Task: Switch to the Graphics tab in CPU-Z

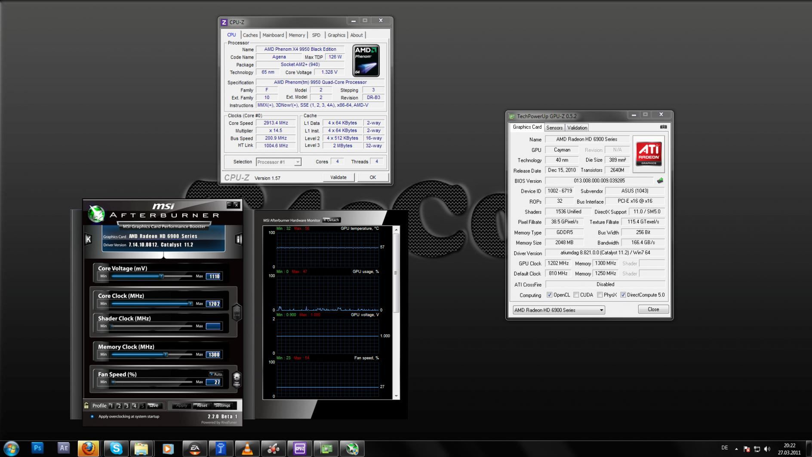Action: 336,35
